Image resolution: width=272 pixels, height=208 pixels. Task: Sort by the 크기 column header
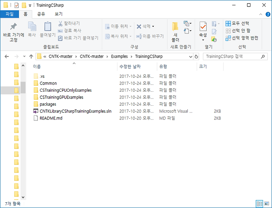point(210,66)
